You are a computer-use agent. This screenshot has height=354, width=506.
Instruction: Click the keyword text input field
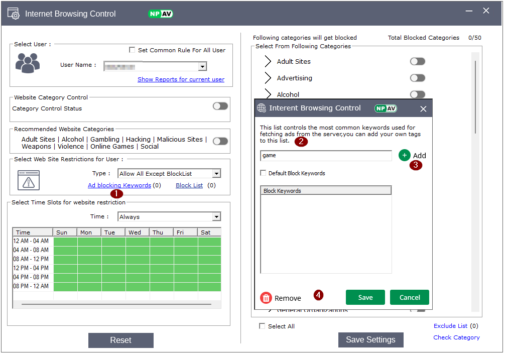point(326,156)
